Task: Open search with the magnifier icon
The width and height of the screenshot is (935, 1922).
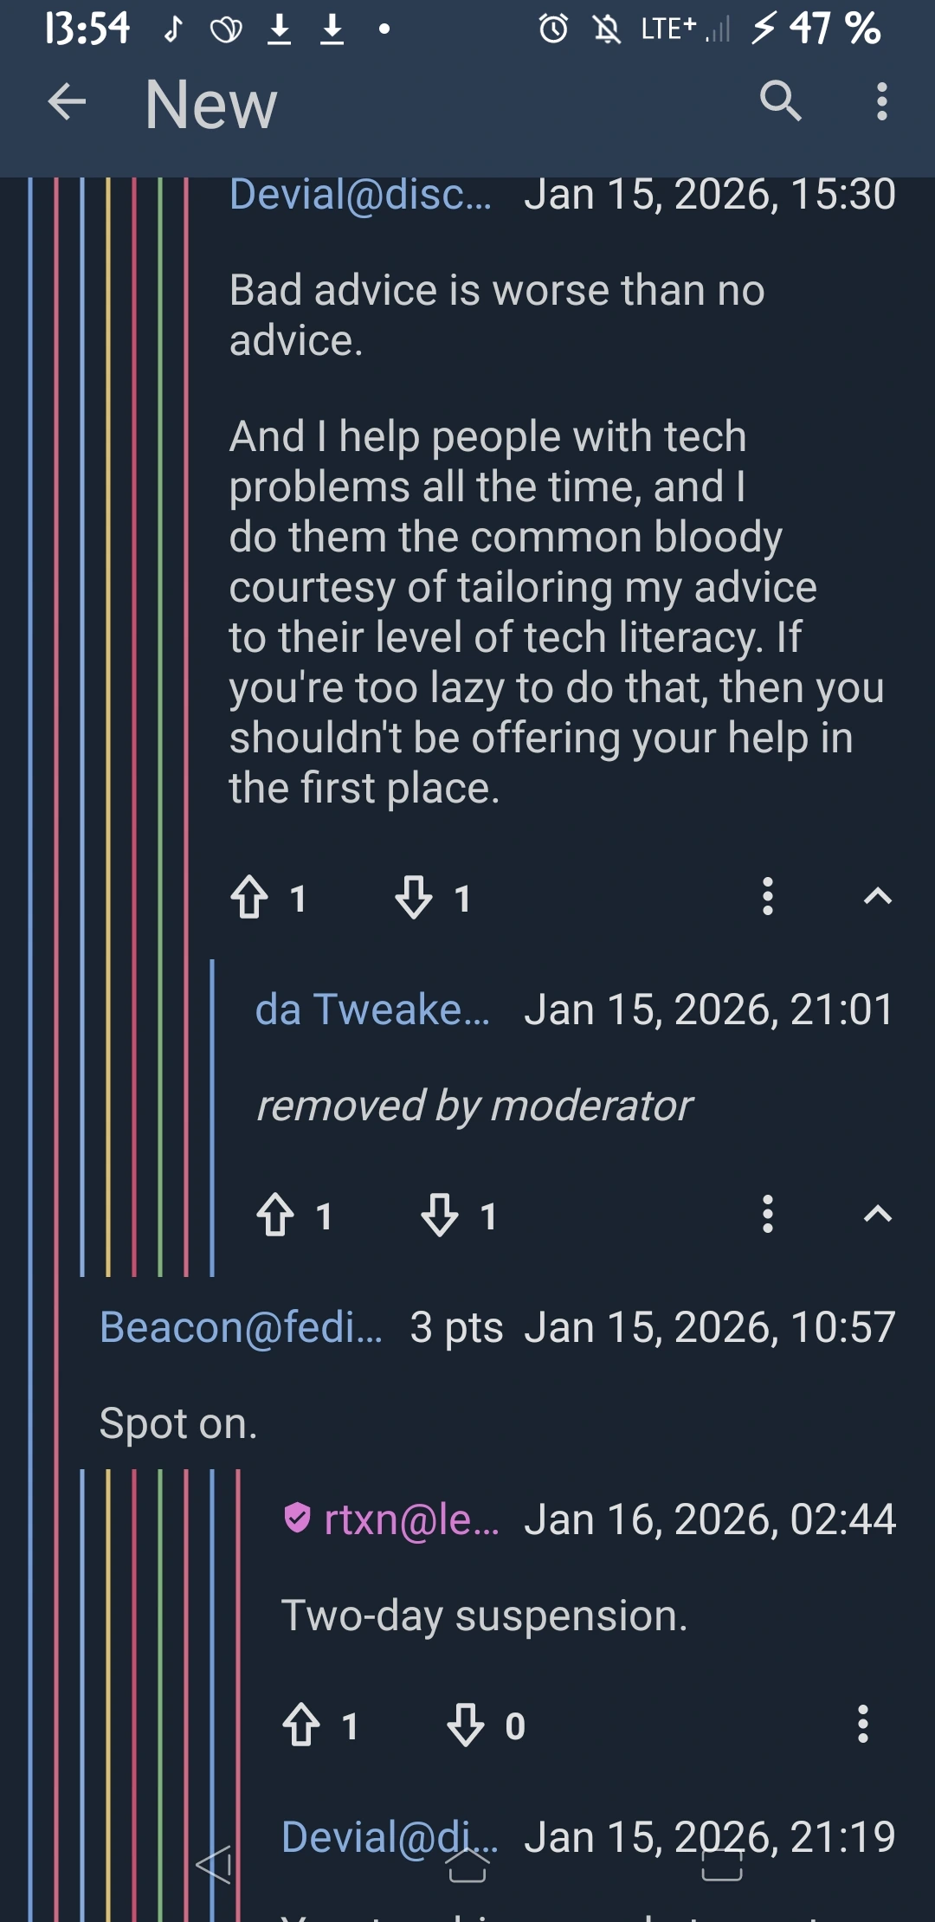Action: click(x=780, y=102)
